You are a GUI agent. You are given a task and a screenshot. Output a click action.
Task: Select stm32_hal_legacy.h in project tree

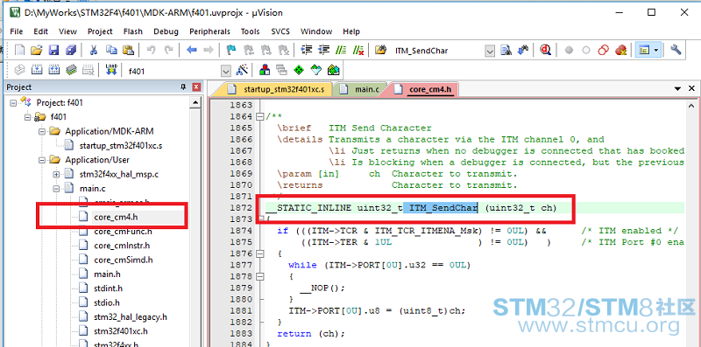coord(130,316)
